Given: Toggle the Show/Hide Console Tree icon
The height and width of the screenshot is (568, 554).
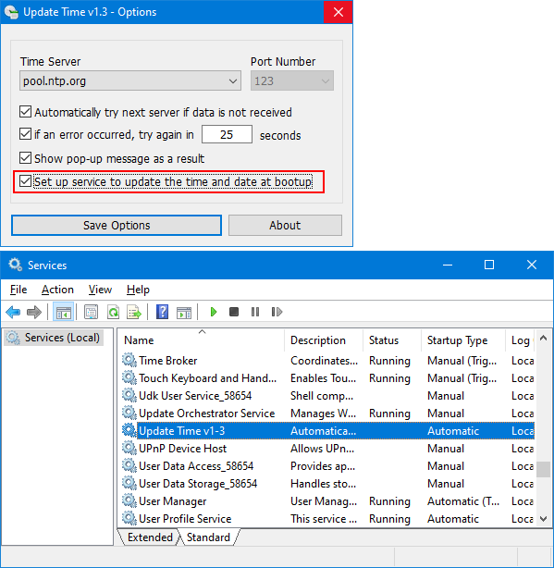Looking at the screenshot, I should point(64,312).
